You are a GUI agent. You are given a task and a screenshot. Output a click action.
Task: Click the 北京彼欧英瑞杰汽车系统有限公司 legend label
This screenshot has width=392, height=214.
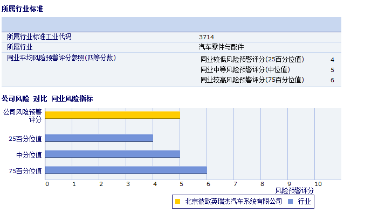pos(233,201)
